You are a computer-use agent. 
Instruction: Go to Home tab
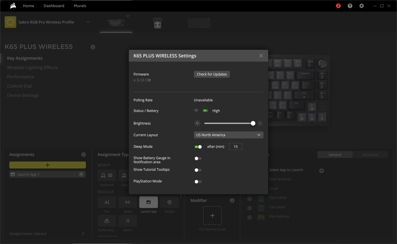[28, 6]
